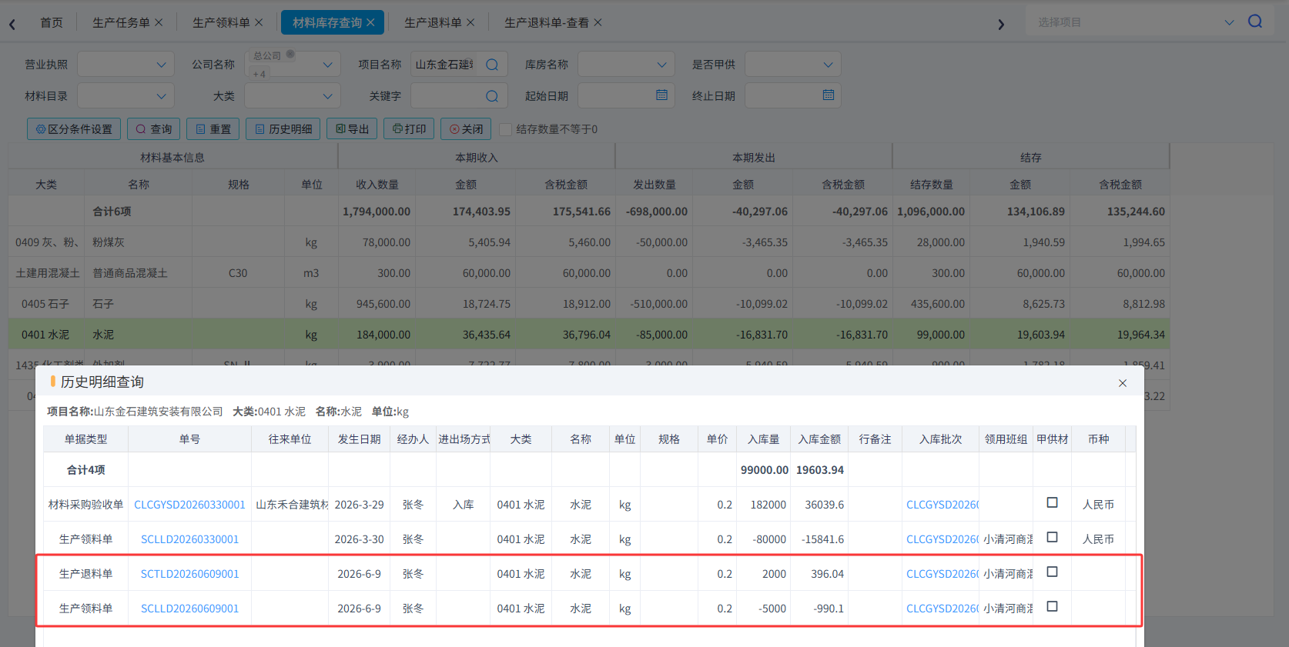Close the 生产任务单 tab
This screenshot has width=1289, height=647.
(x=159, y=22)
